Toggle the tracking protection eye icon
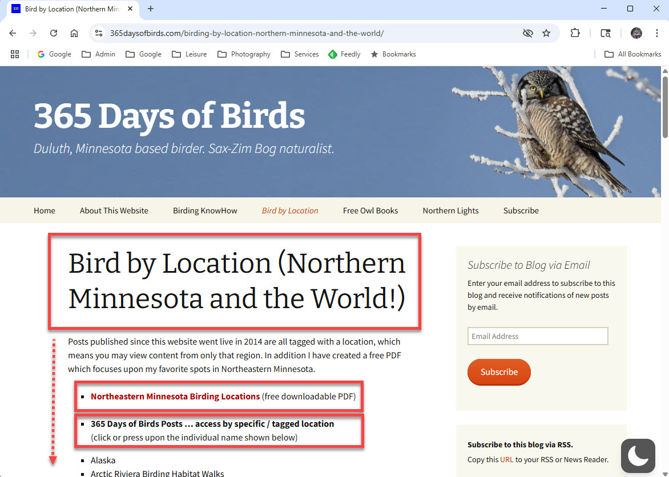669x477 pixels. (x=528, y=33)
